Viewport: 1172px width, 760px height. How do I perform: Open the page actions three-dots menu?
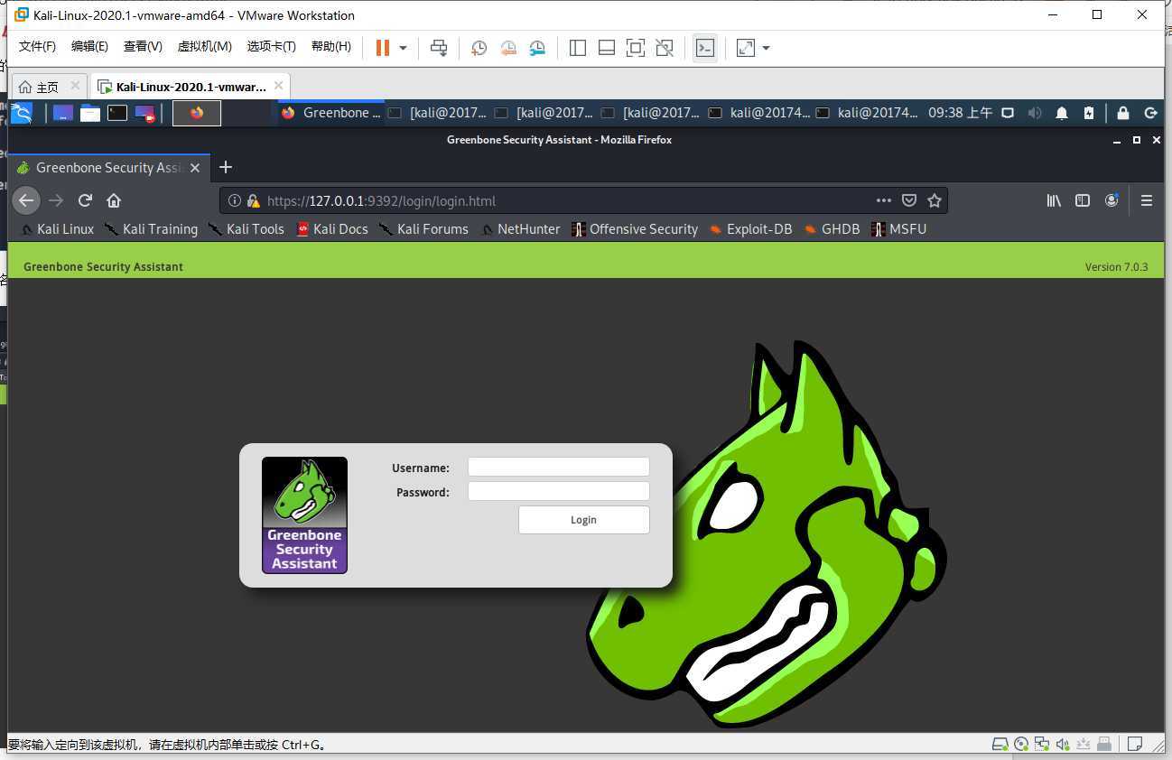point(884,200)
